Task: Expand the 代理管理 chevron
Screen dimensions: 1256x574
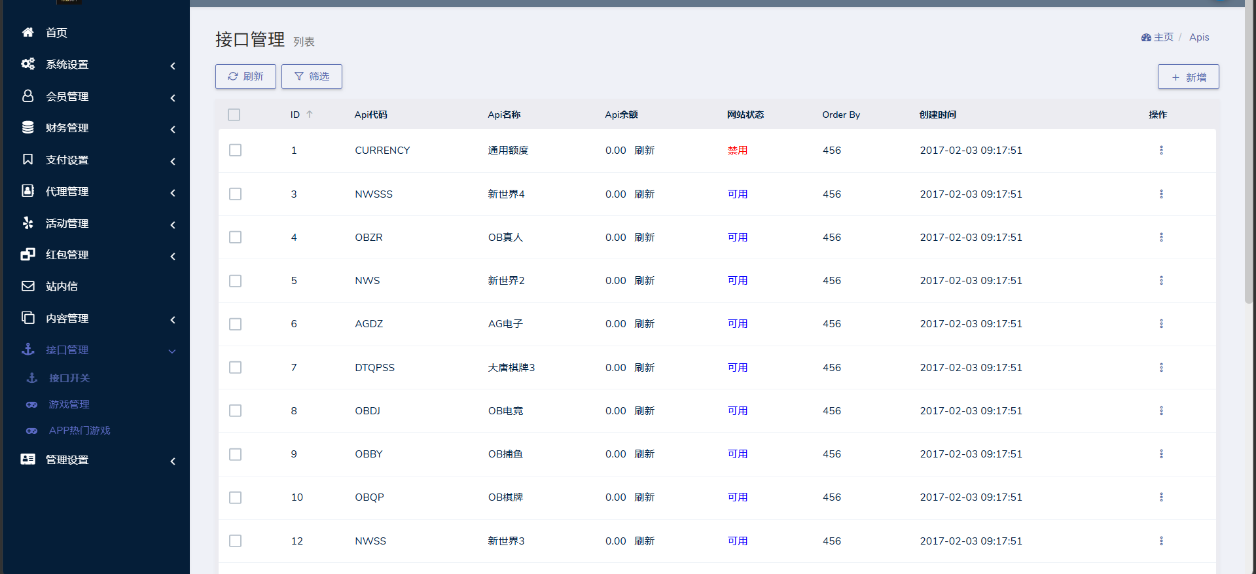Action: pyautogui.click(x=173, y=192)
